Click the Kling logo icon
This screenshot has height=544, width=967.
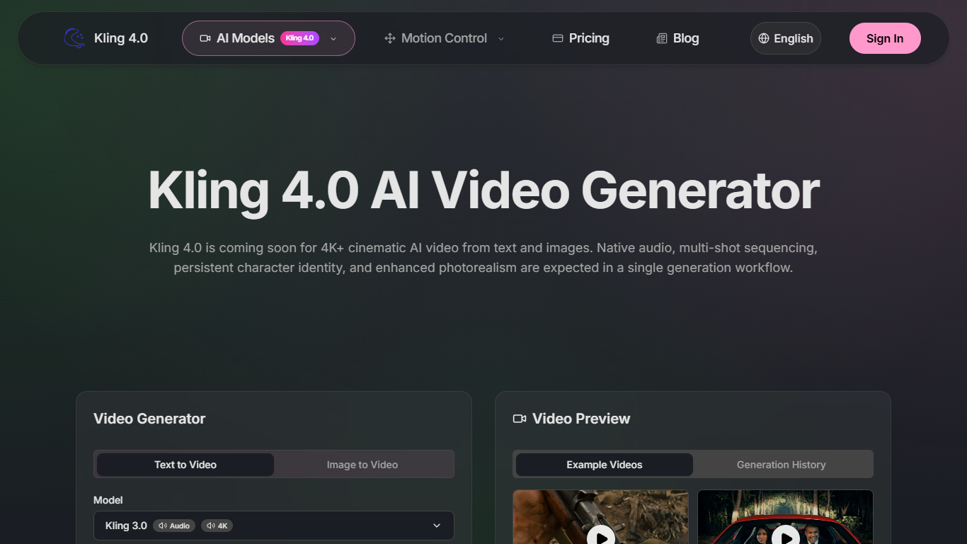[x=74, y=38]
